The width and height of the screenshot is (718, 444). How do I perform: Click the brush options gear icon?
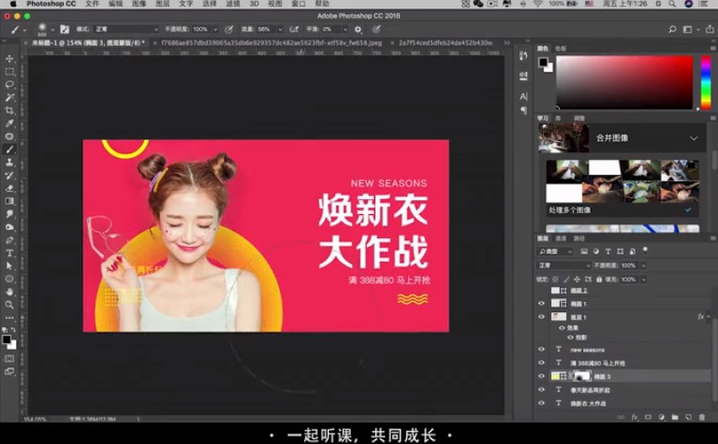coord(358,29)
